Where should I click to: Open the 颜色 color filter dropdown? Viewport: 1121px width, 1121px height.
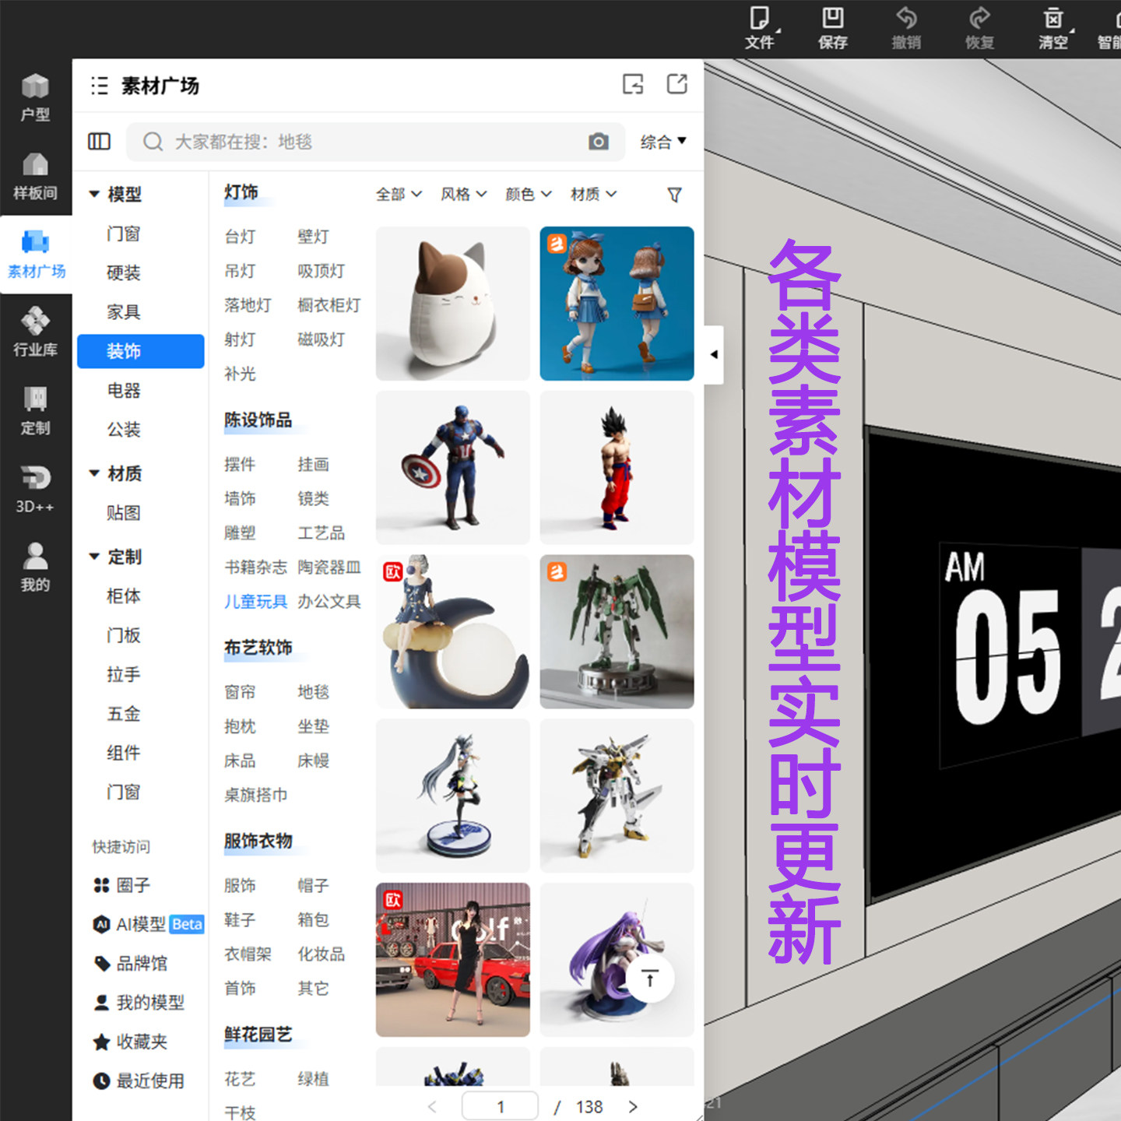click(529, 194)
